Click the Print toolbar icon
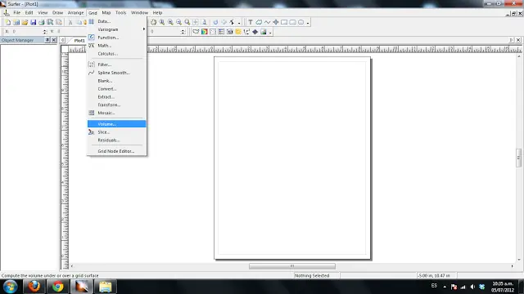Image resolution: width=524 pixels, height=294 pixels. tap(42, 22)
